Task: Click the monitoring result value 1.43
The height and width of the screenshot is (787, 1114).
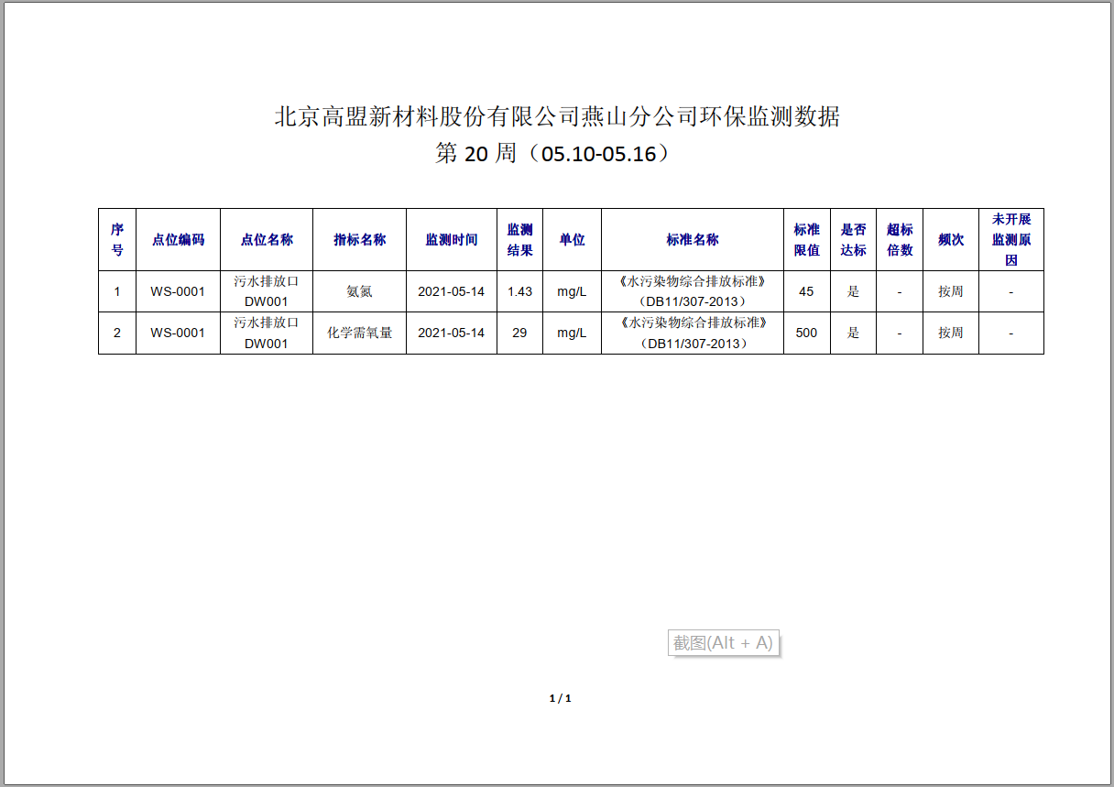Action: coord(519,290)
